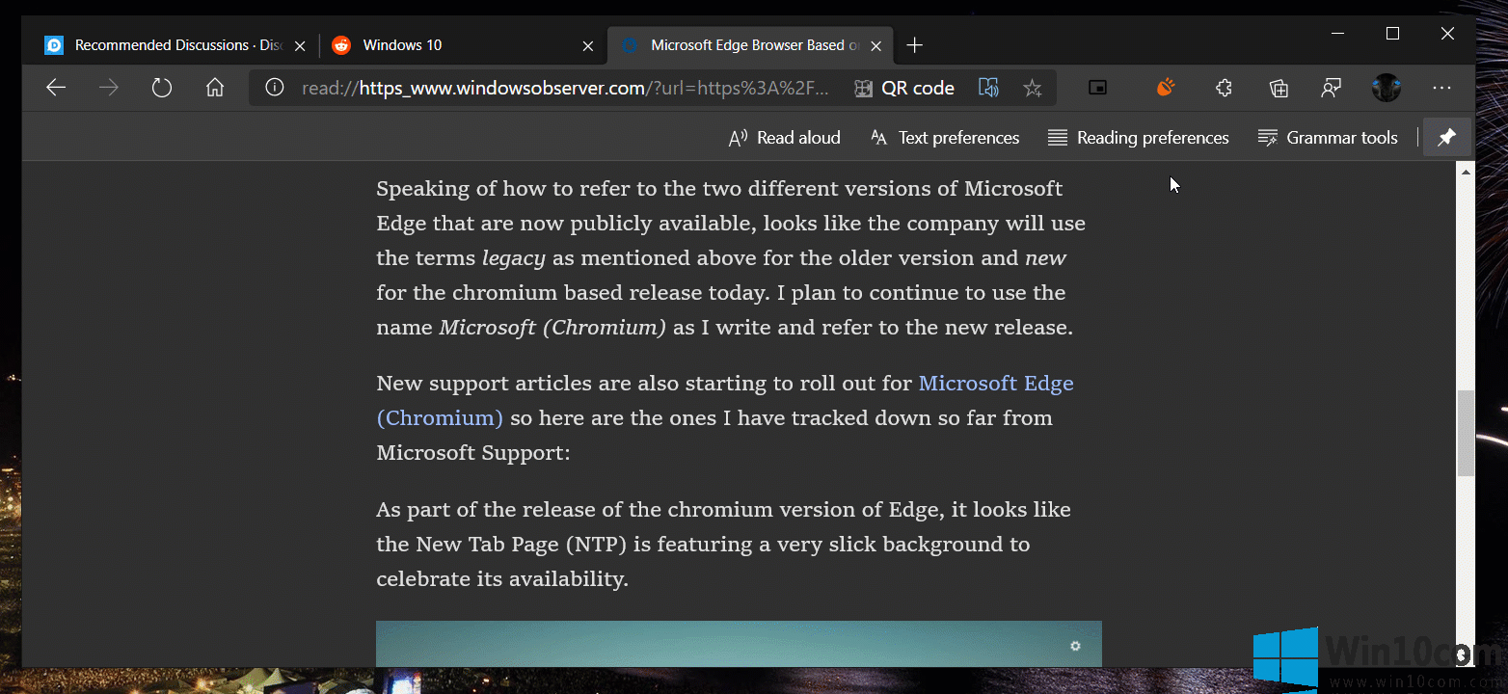The image size is (1508, 694).
Task: Generate QR code for this page
Action: point(903,89)
